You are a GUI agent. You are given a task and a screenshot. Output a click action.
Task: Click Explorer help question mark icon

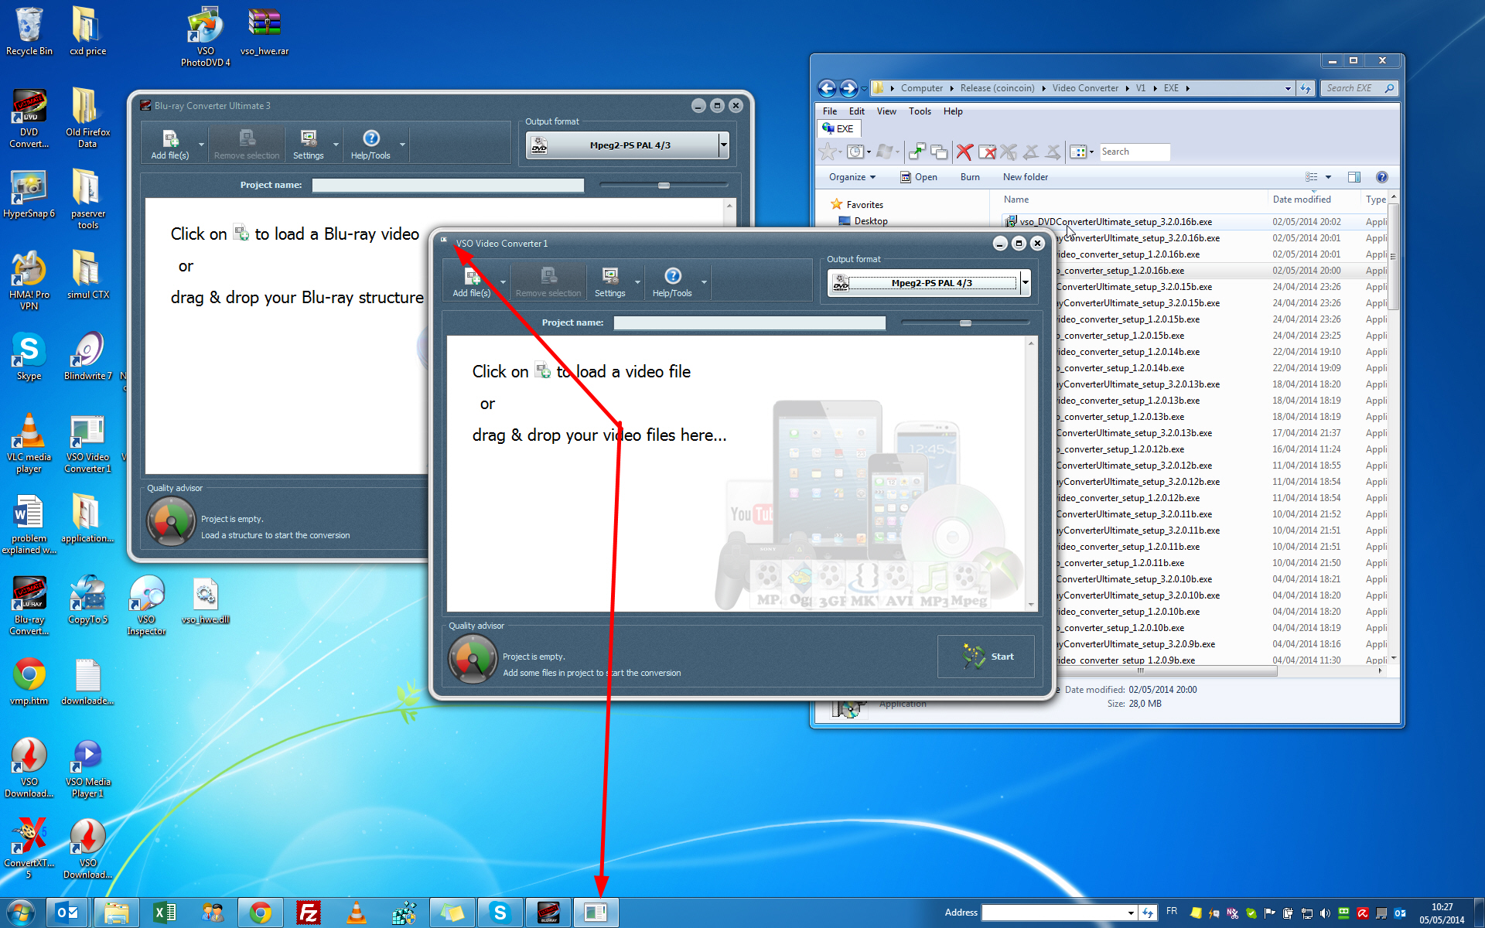coord(1382,177)
